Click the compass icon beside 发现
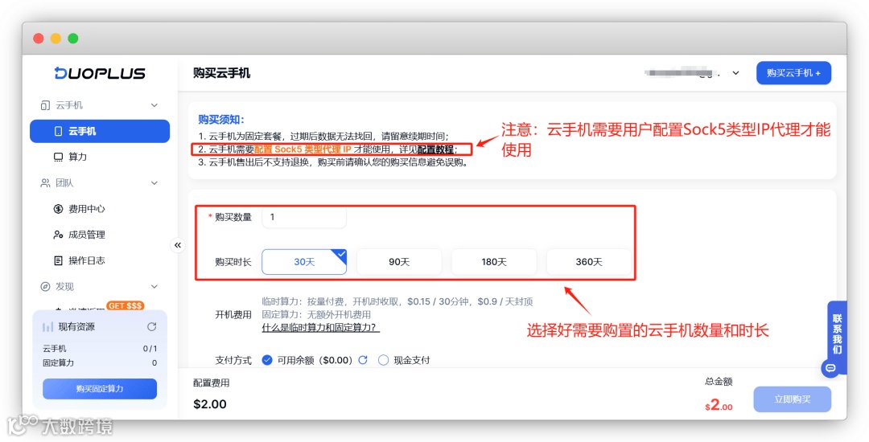Screen dimensions: 869x442 pyautogui.click(x=45, y=287)
